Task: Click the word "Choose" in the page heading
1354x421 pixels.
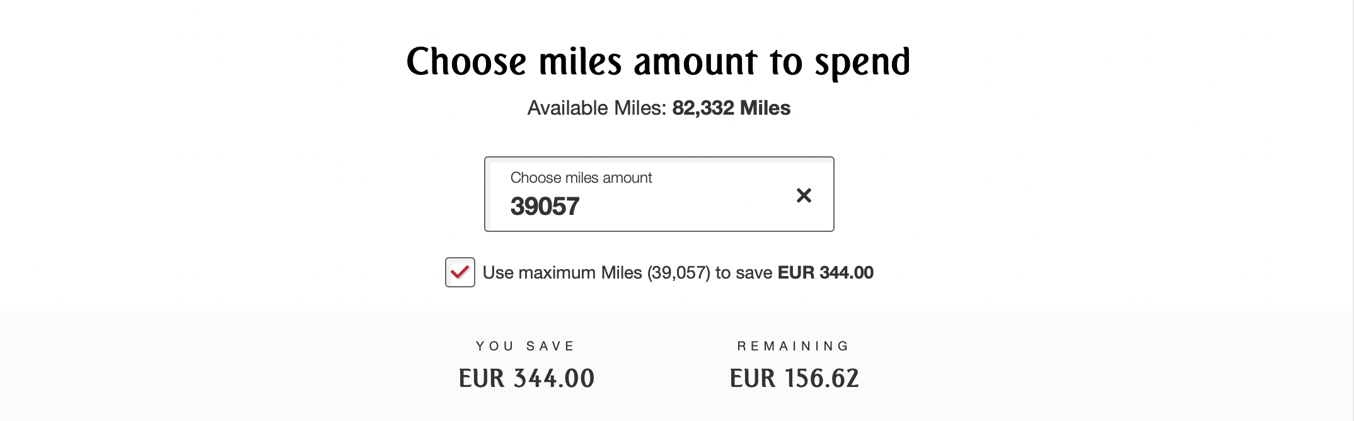Action: (x=466, y=62)
